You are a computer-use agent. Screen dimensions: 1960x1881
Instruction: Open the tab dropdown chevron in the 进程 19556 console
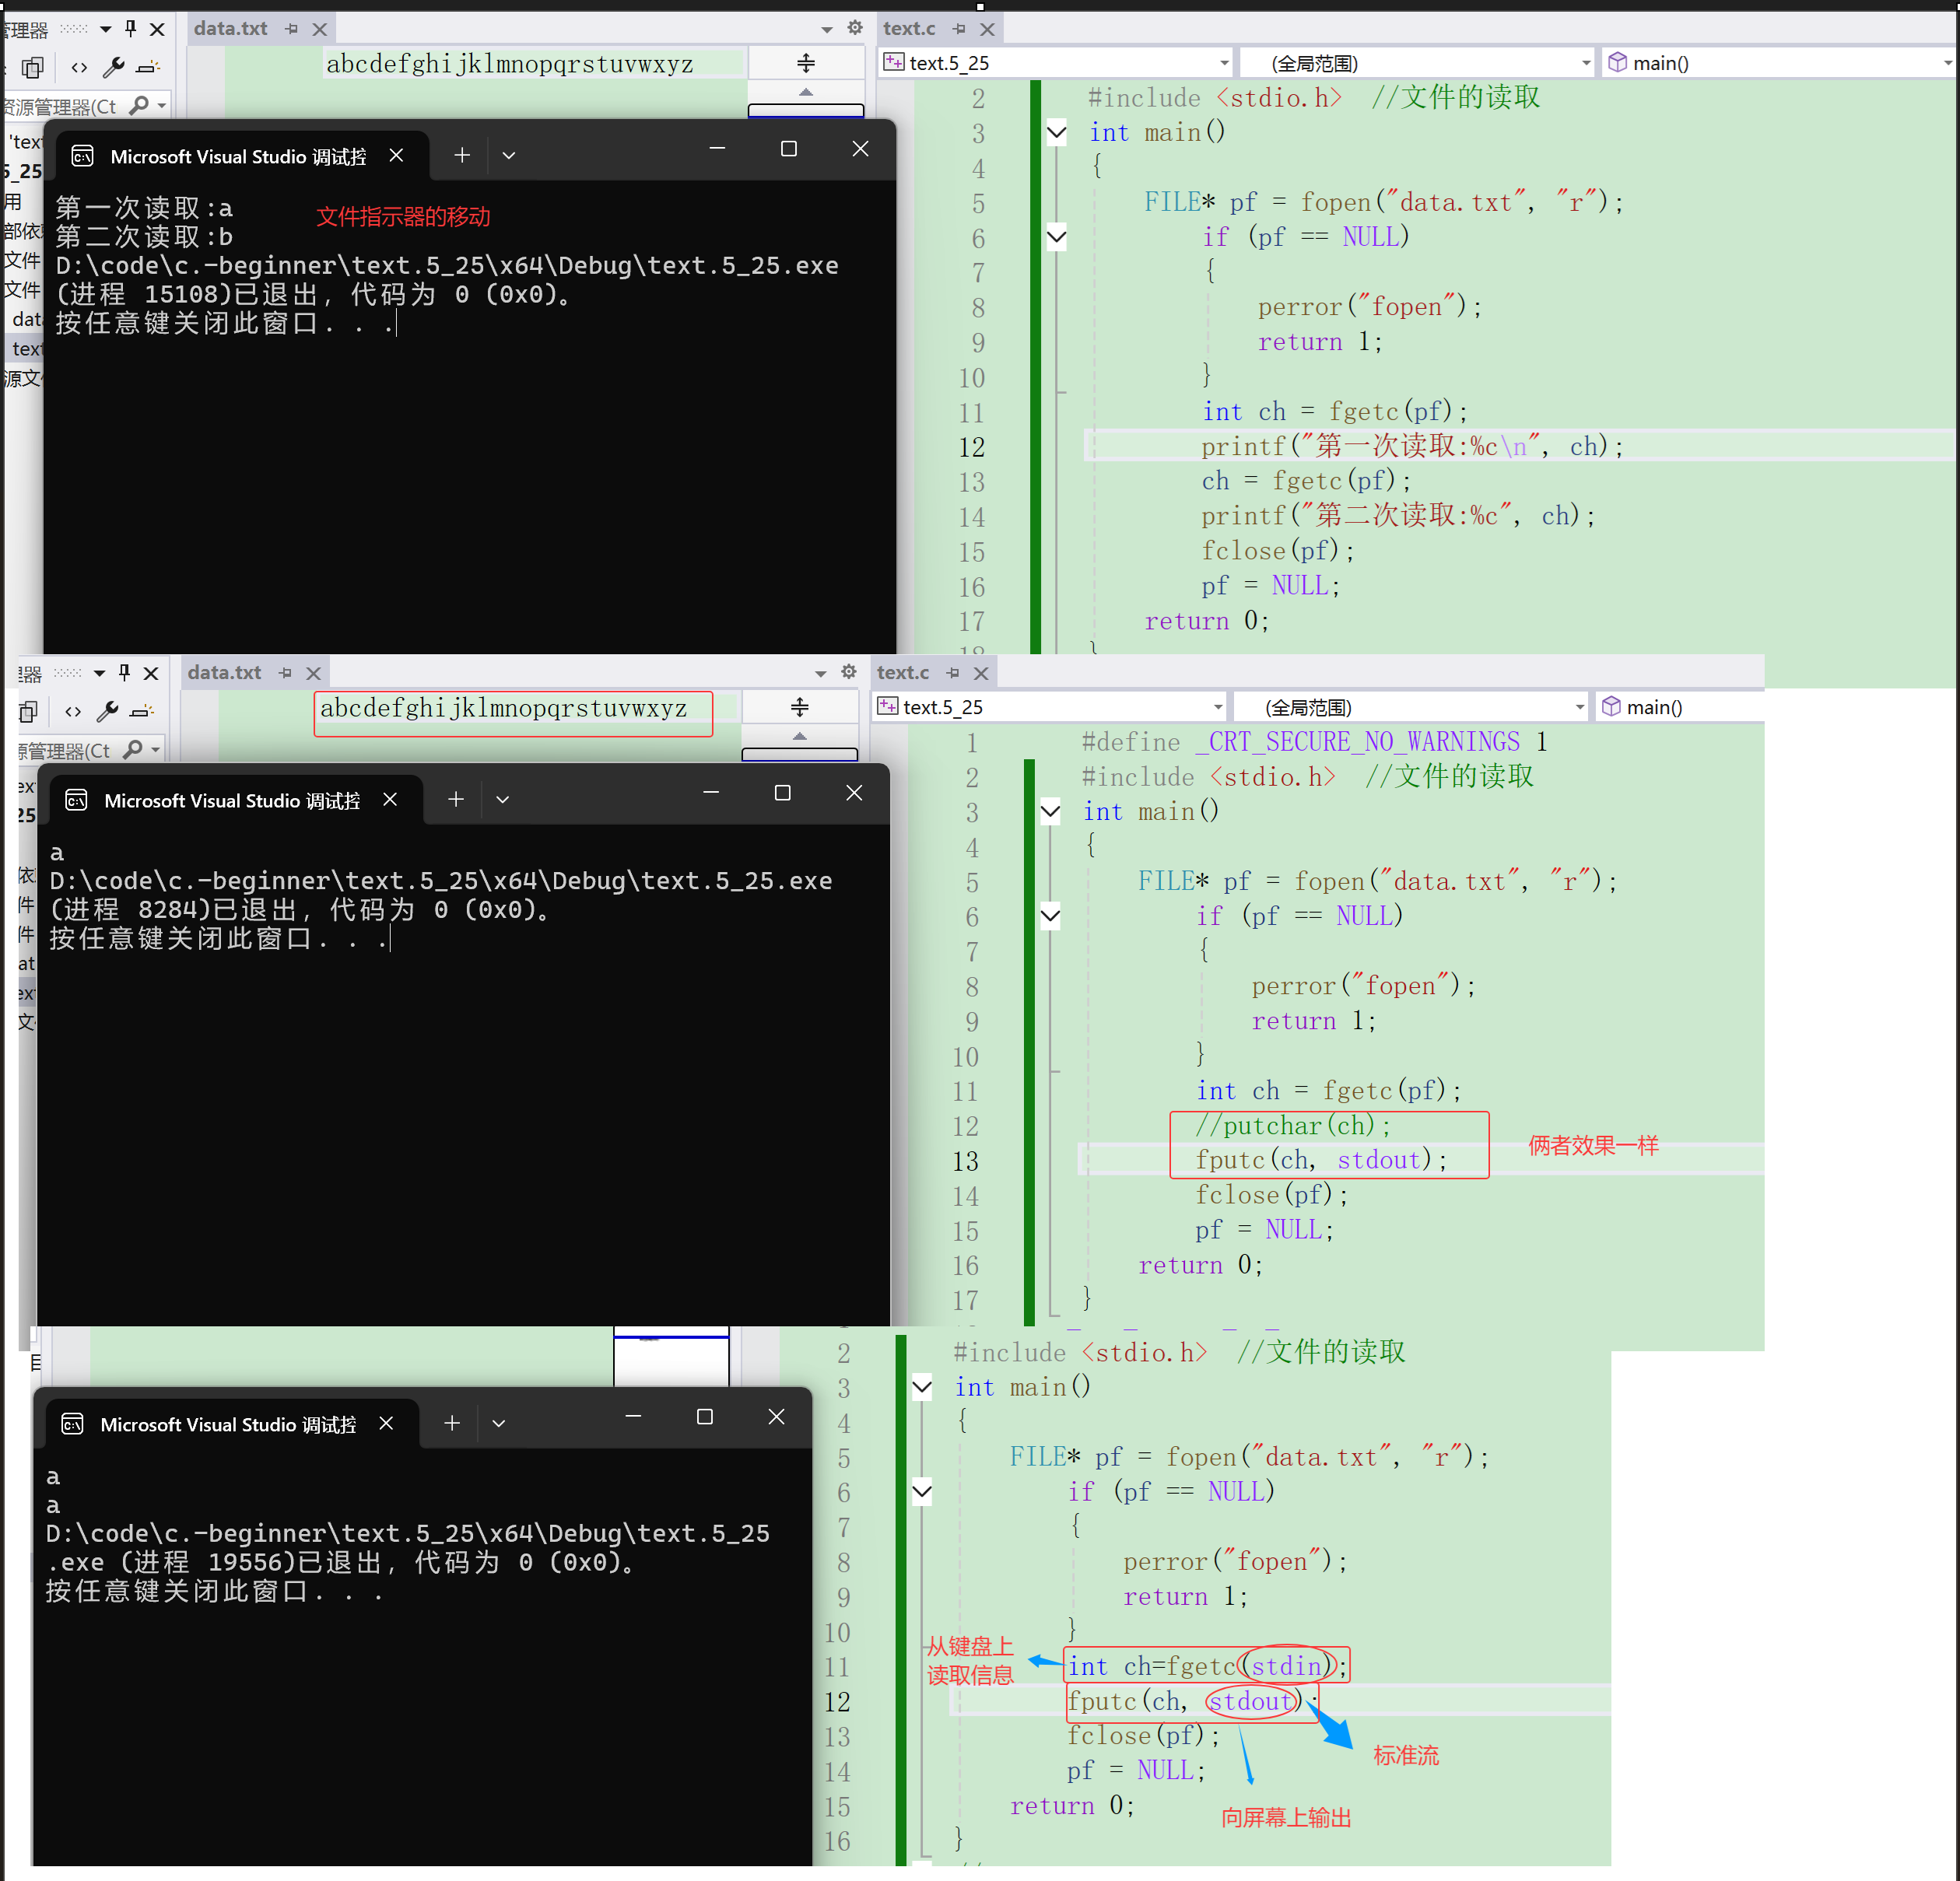499,1423
